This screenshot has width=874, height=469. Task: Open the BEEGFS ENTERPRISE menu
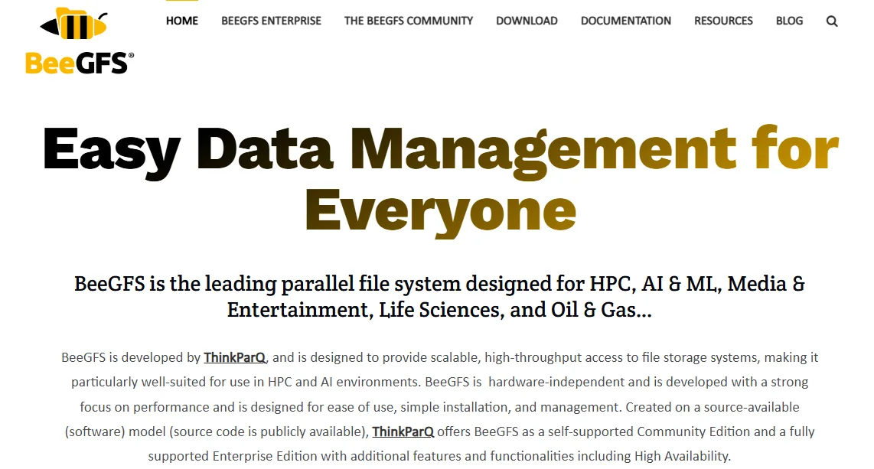(271, 21)
